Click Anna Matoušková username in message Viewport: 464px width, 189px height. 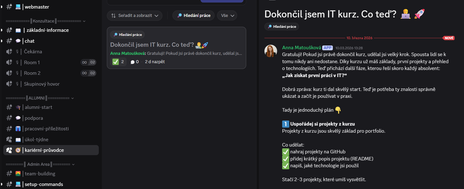[301, 48]
